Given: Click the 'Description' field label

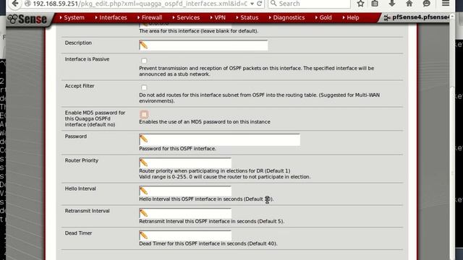Looking at the screenshot, I should tap(78, 43).
